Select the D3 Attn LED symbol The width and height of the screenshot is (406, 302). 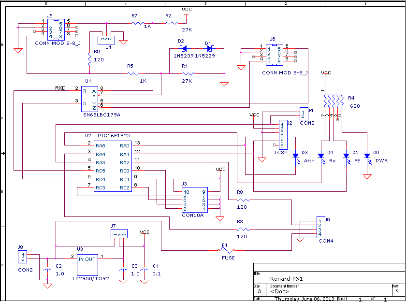(x=296, y=158)
